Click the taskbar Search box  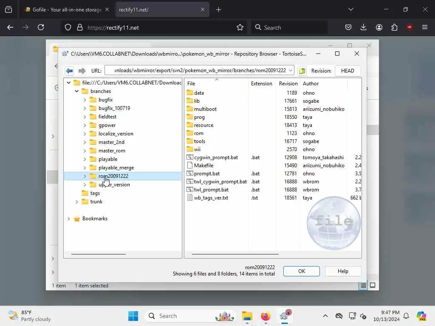[x=190, y=316]
